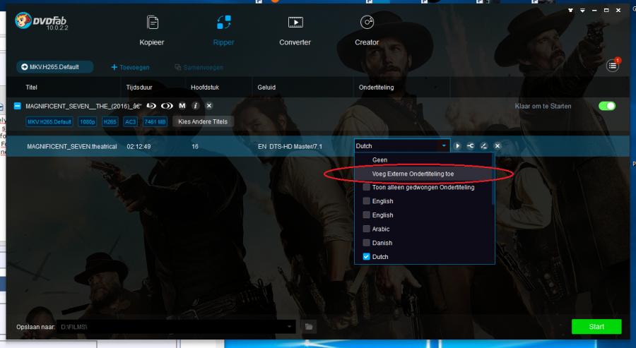The height and width of the screenshot is (348, 636).
Task: Click Toevoegen to add a source
Action: [x=130, y=67]
